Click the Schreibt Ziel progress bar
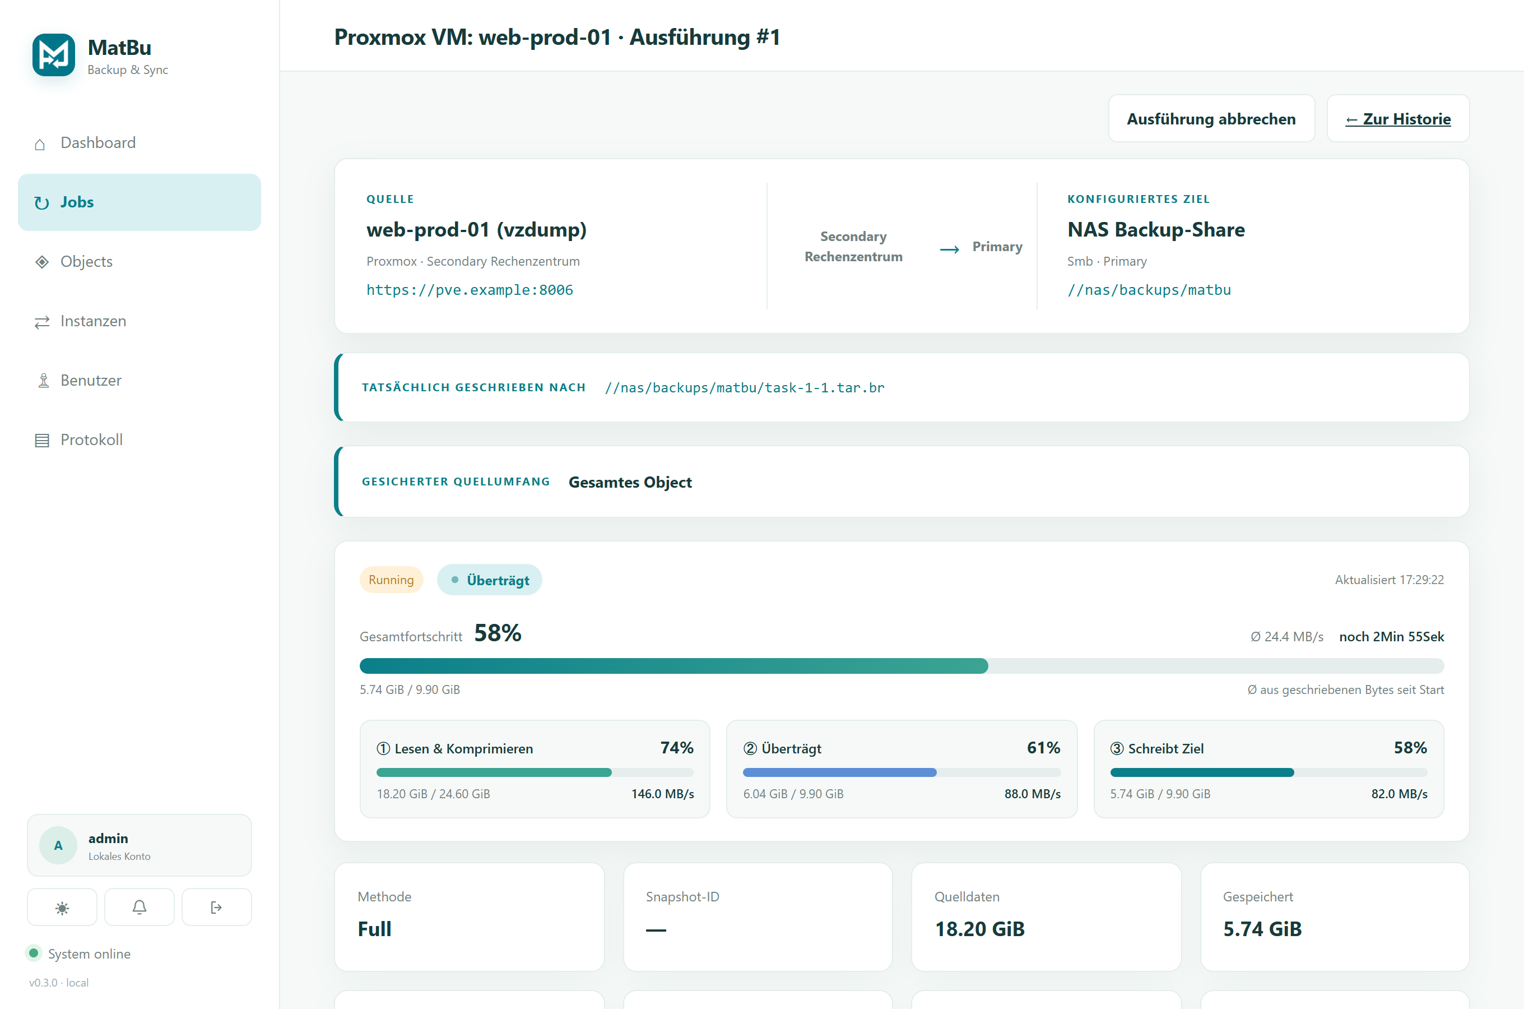Viewport: 1524px width, 1009px height. [x=1269, y=772]
